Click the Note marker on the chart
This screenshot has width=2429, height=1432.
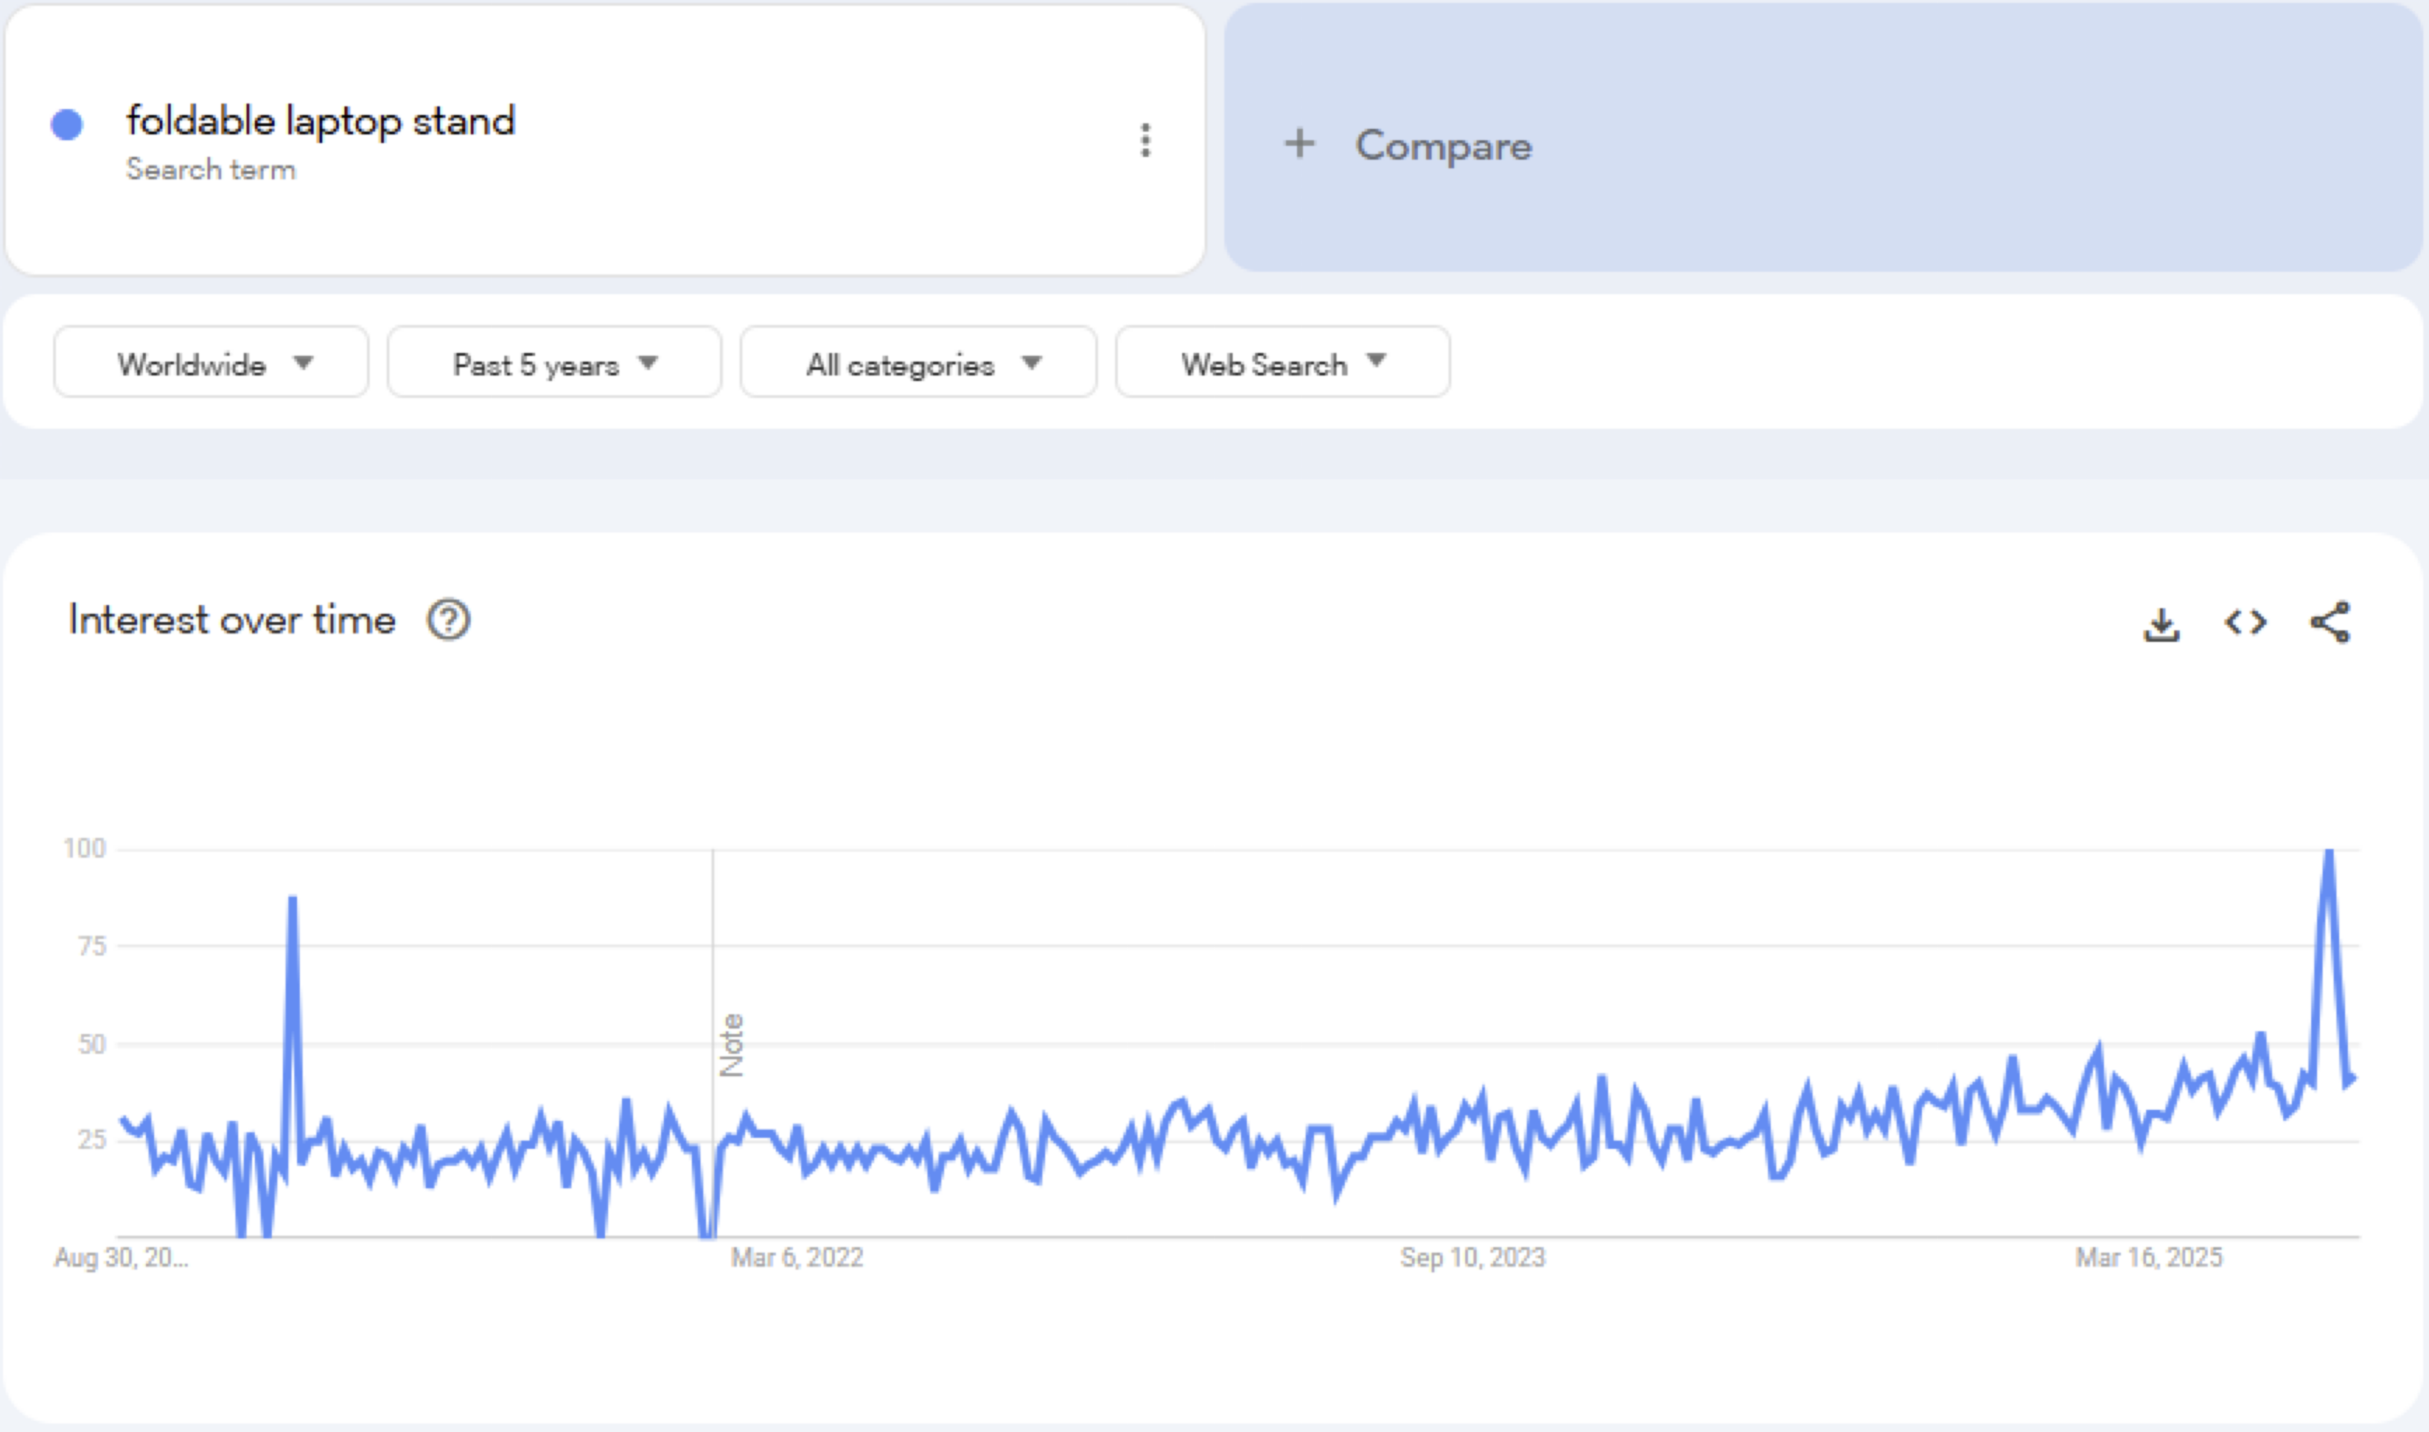coord(731,1045)
